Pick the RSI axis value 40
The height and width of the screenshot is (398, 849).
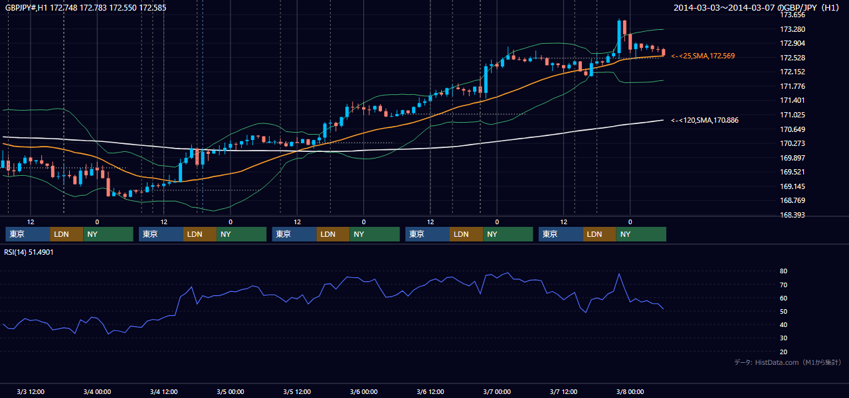coord(783,324)
